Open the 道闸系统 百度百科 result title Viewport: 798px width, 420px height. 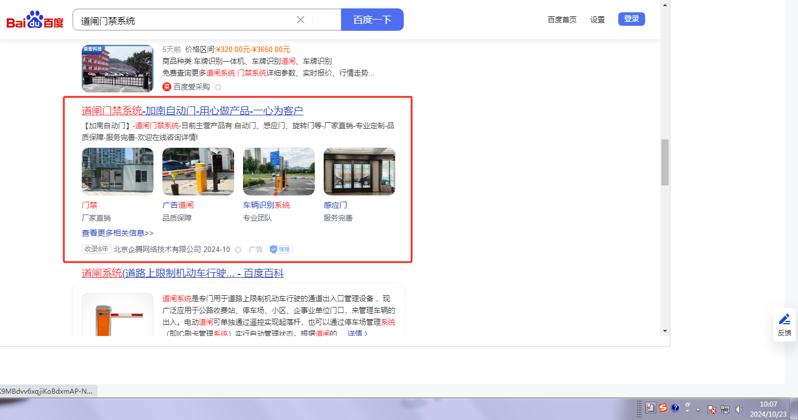183,273
